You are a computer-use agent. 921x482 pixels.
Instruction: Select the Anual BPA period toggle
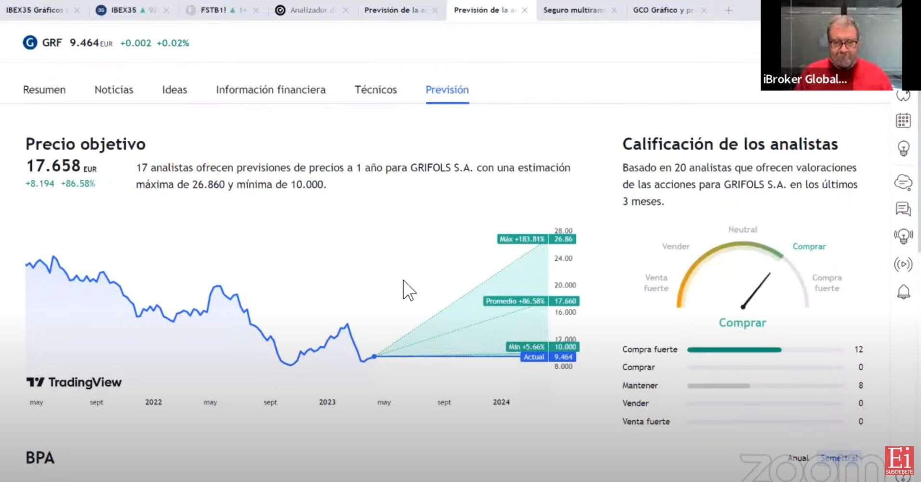coord(798,458)
